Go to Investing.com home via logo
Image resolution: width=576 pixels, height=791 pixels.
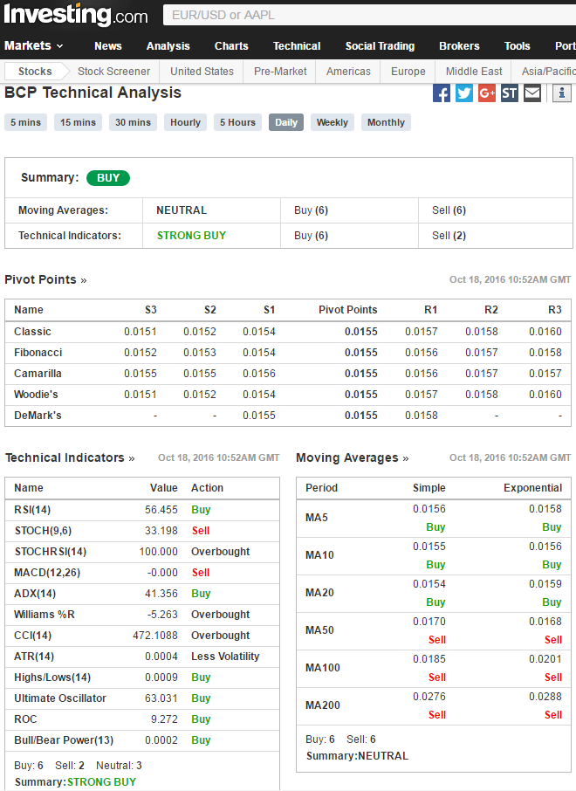(76, 15)
